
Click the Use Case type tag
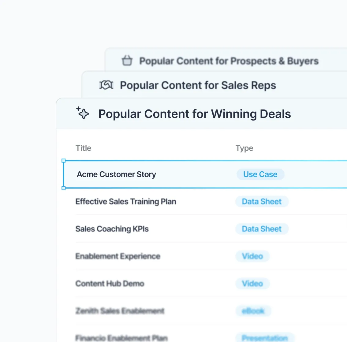click(x=260, y=174)
